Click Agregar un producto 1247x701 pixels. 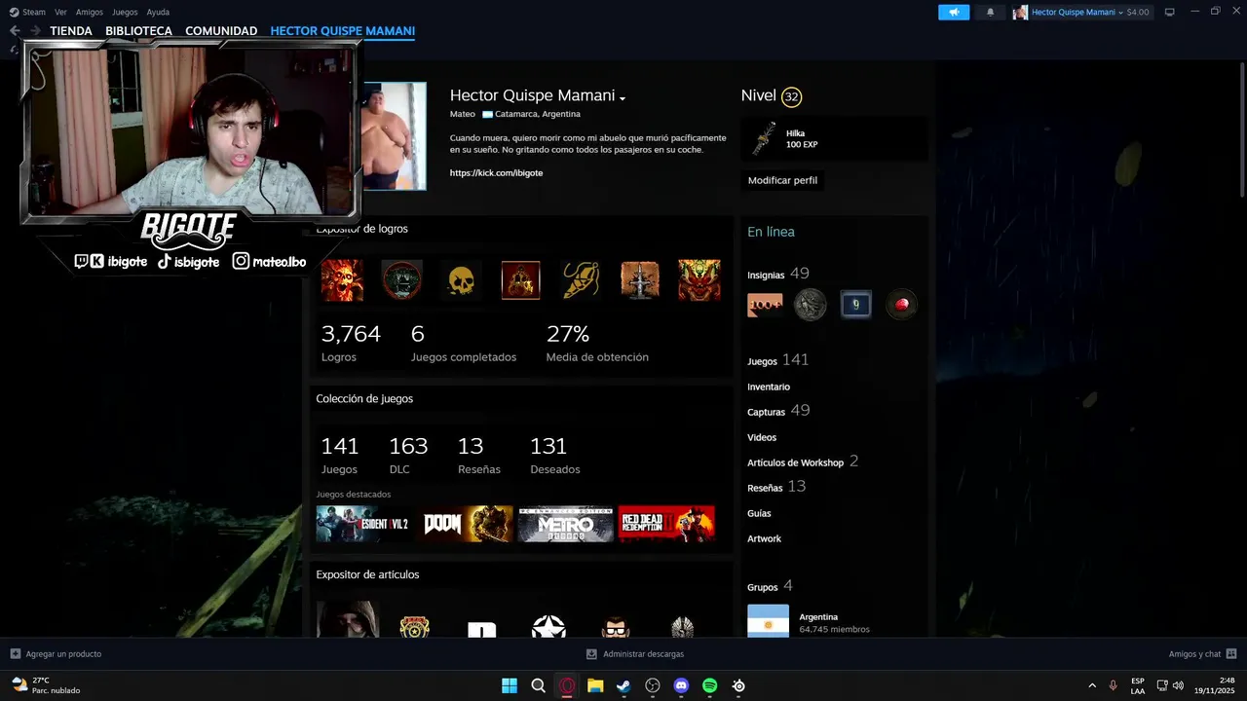(x=56, y=654)
